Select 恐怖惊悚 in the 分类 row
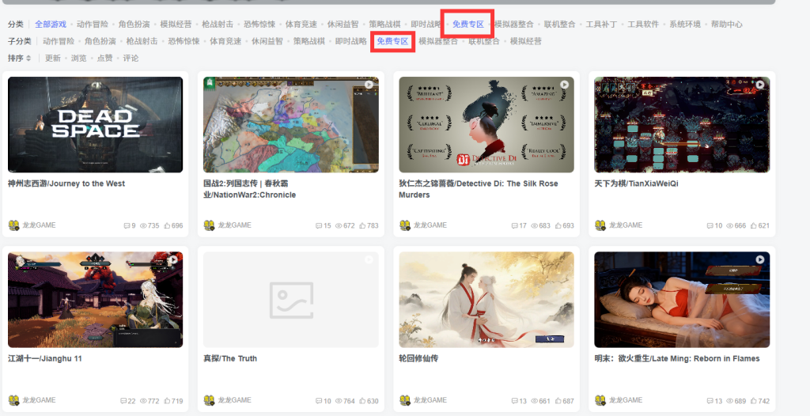This screenshot has height=416, width=810. coord(259,25)
